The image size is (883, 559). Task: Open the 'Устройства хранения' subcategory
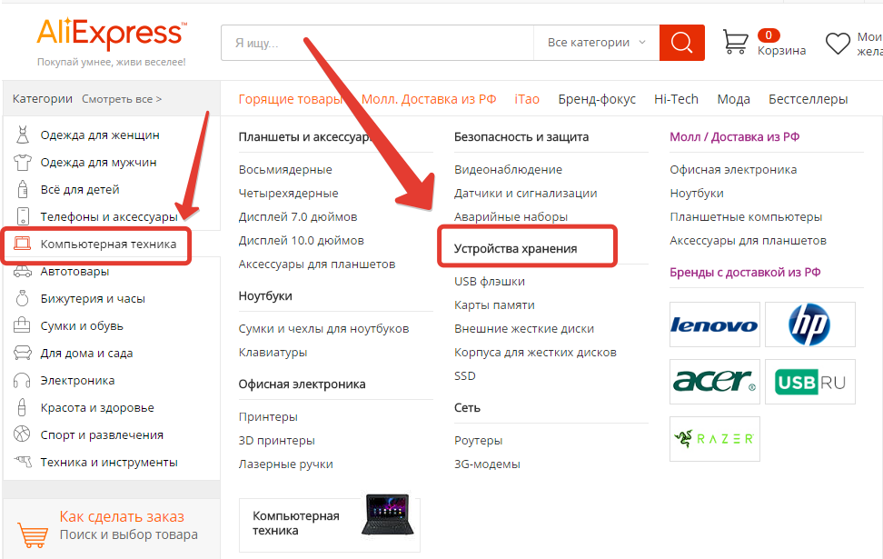pos(515,248)
